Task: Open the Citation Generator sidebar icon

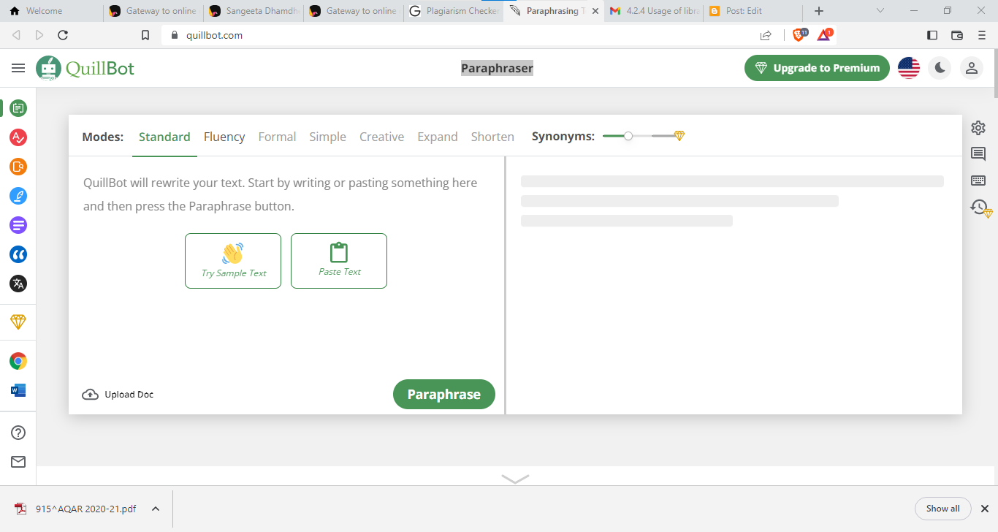Action: (x=18, y=254)
